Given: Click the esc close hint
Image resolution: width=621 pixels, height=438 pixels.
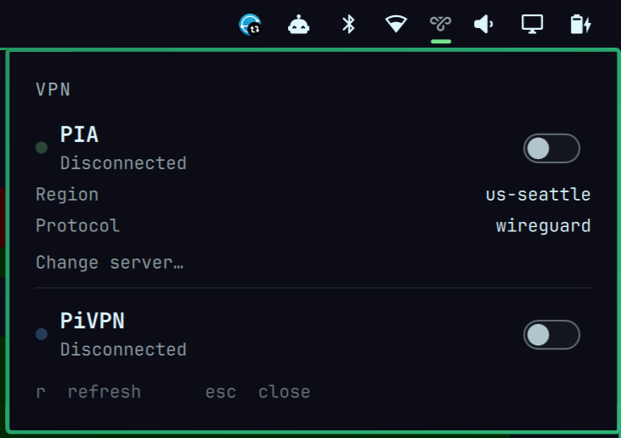Looking at the screenshot, I should [257, 392].
